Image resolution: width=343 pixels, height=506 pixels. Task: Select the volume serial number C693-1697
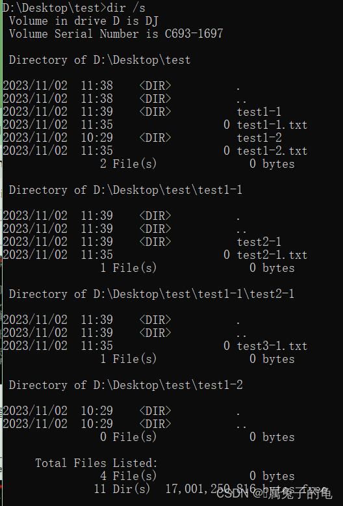pyautogui.click(x=194, y=34)
